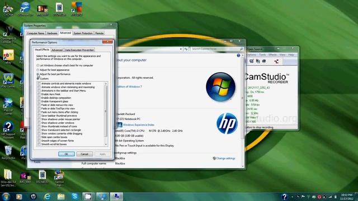The image size is (358, 201).
Task: Check Animate controls and elements inside windows
Action: [39, 84]
